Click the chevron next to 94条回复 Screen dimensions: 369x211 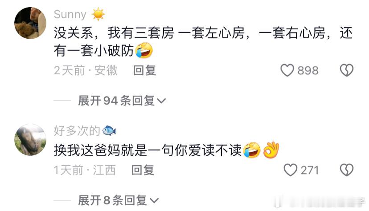coord(161,101)
